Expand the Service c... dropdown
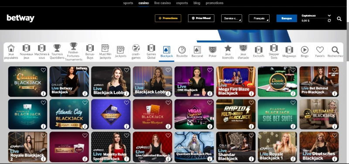349x164 pixels. click(232, 18)
